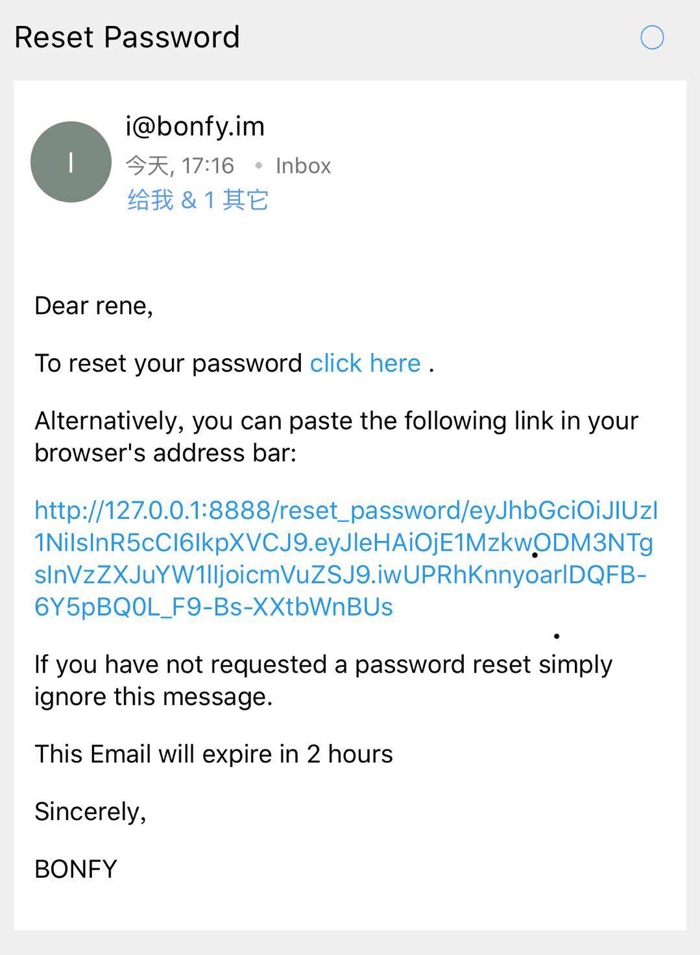The height and width of the screenshot is (955, 700).
Task: Click the BONFY signature text
Action: point(76,869)
